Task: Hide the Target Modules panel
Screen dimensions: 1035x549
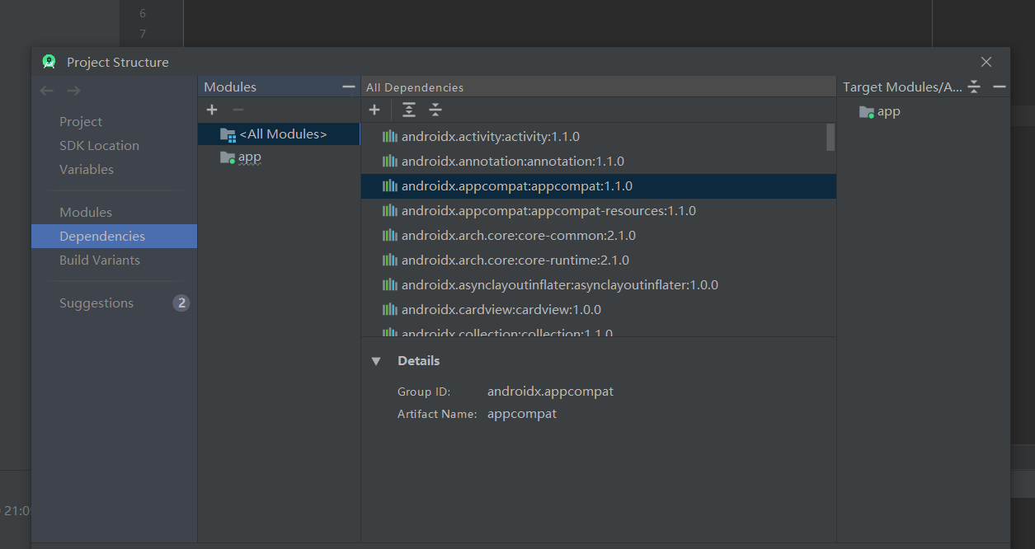Action: click(1000, 87)
